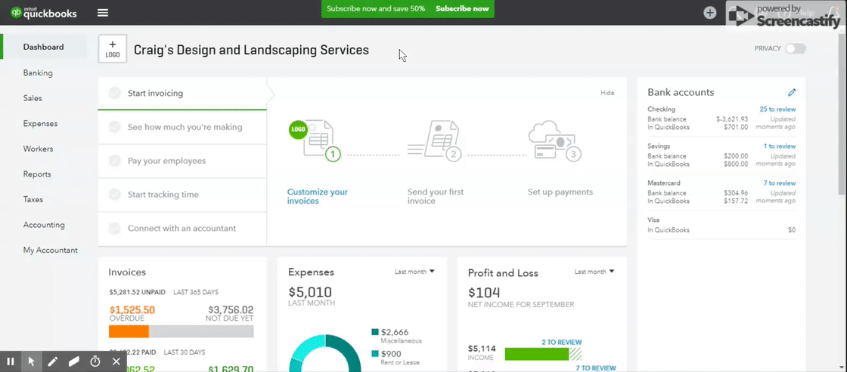Open Banking from the sidebar
This screenshot has width=847, height=372.
[x=38, y=72]
